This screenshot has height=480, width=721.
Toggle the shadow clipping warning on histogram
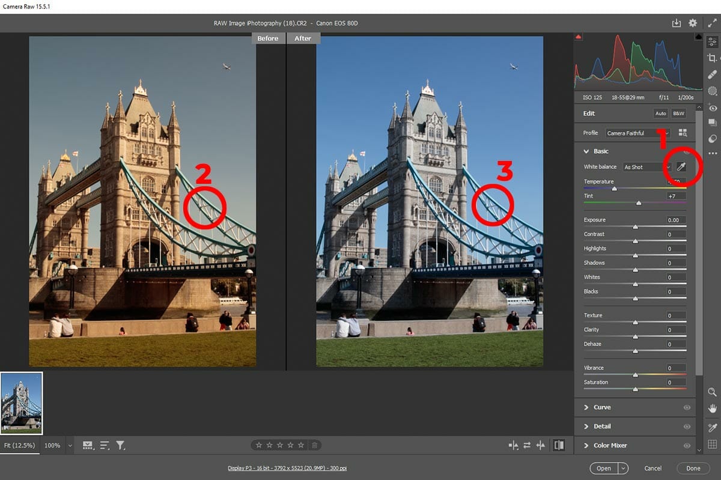(x=579, y=37)
